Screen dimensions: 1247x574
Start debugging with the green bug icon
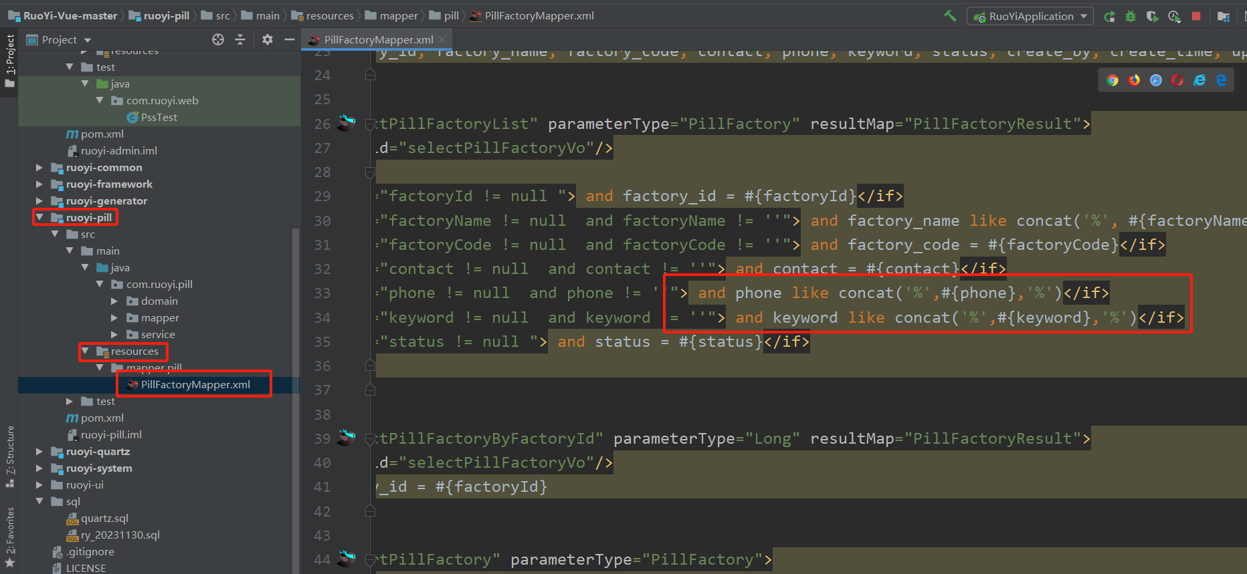click(x=1131, y=17)
